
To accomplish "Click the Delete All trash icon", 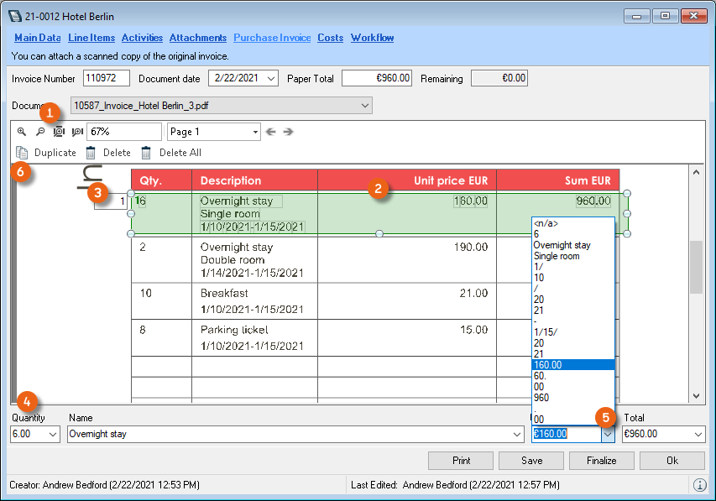I will [x=146, y=153].
